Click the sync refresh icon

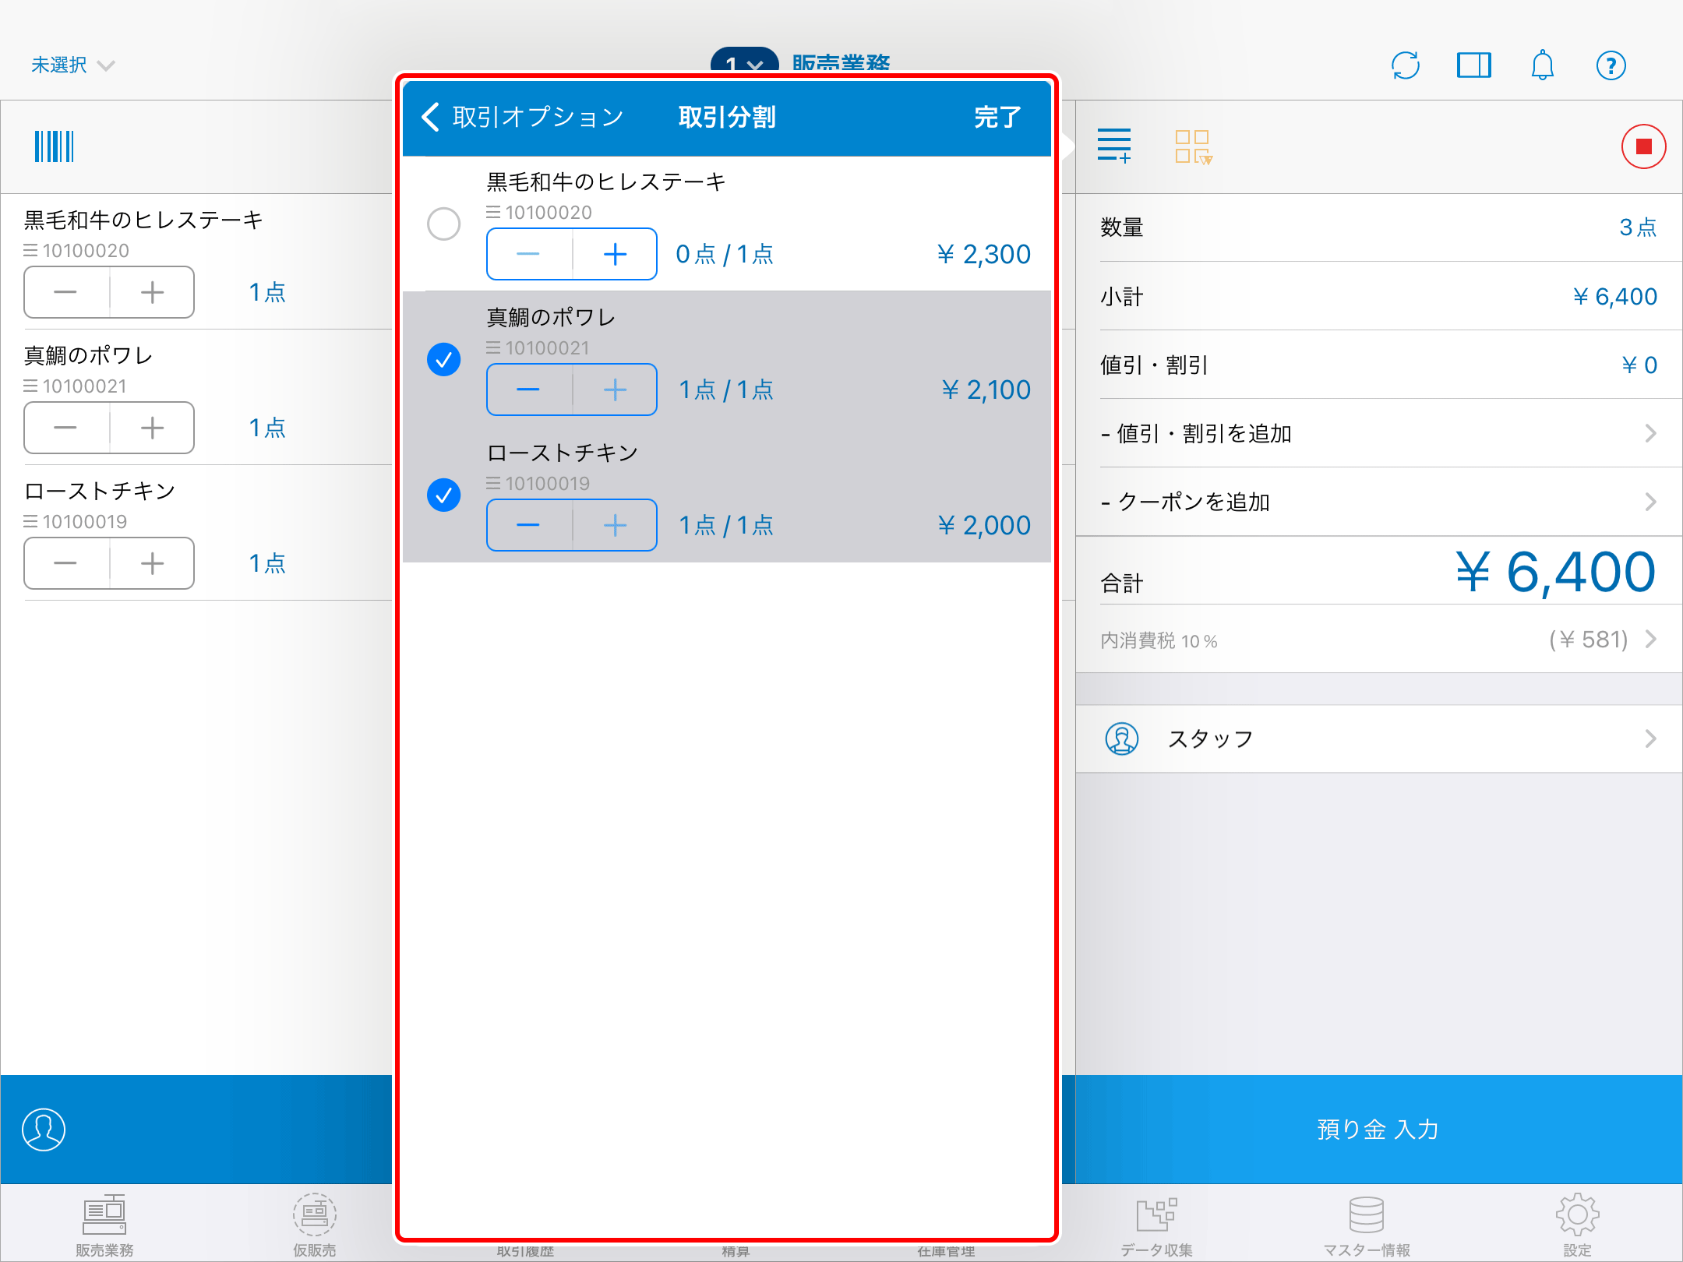1406,65
